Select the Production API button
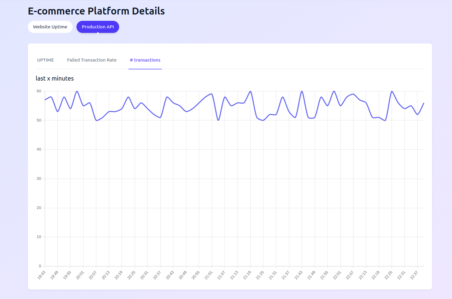 (98, 27)
